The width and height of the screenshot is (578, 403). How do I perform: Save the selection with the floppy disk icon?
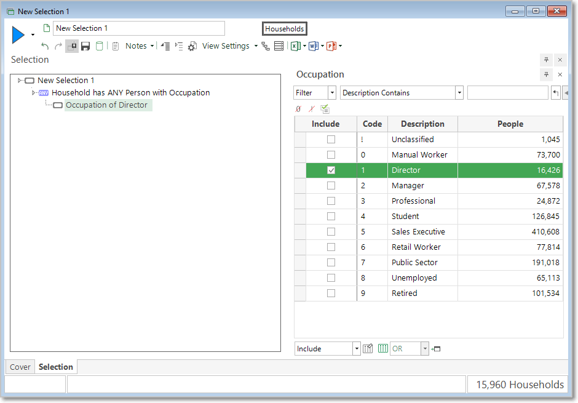coord(85,46)
